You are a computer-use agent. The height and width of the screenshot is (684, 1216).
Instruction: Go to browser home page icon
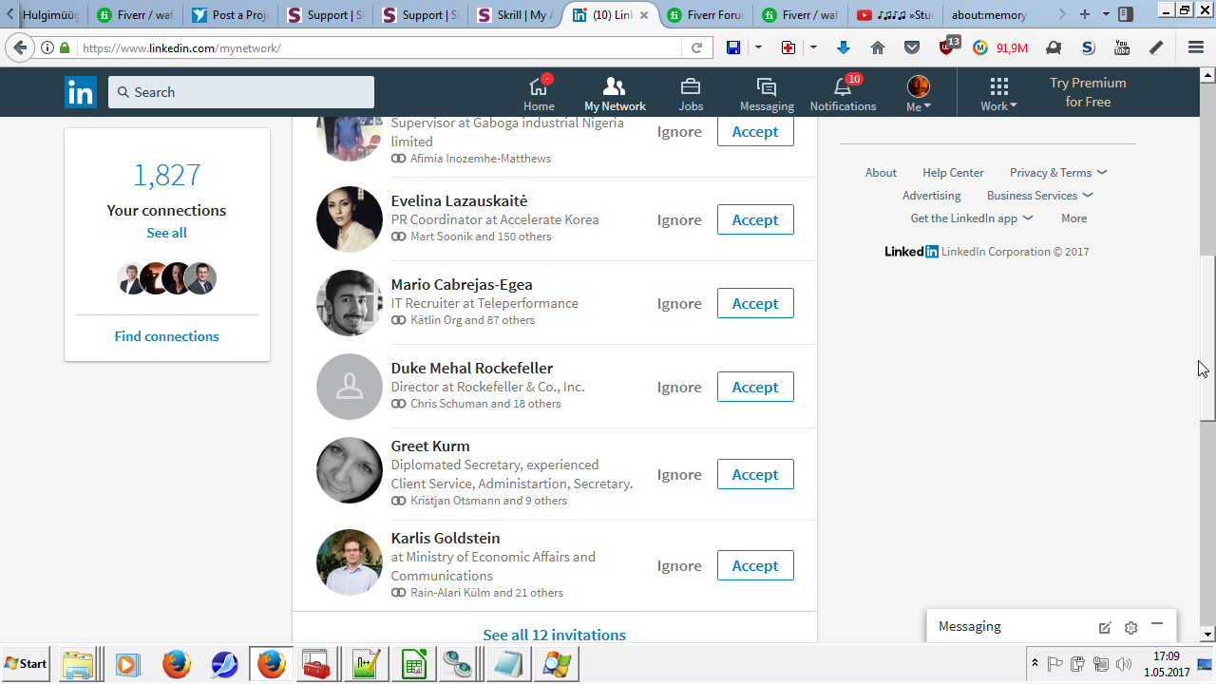click(878, 47)
